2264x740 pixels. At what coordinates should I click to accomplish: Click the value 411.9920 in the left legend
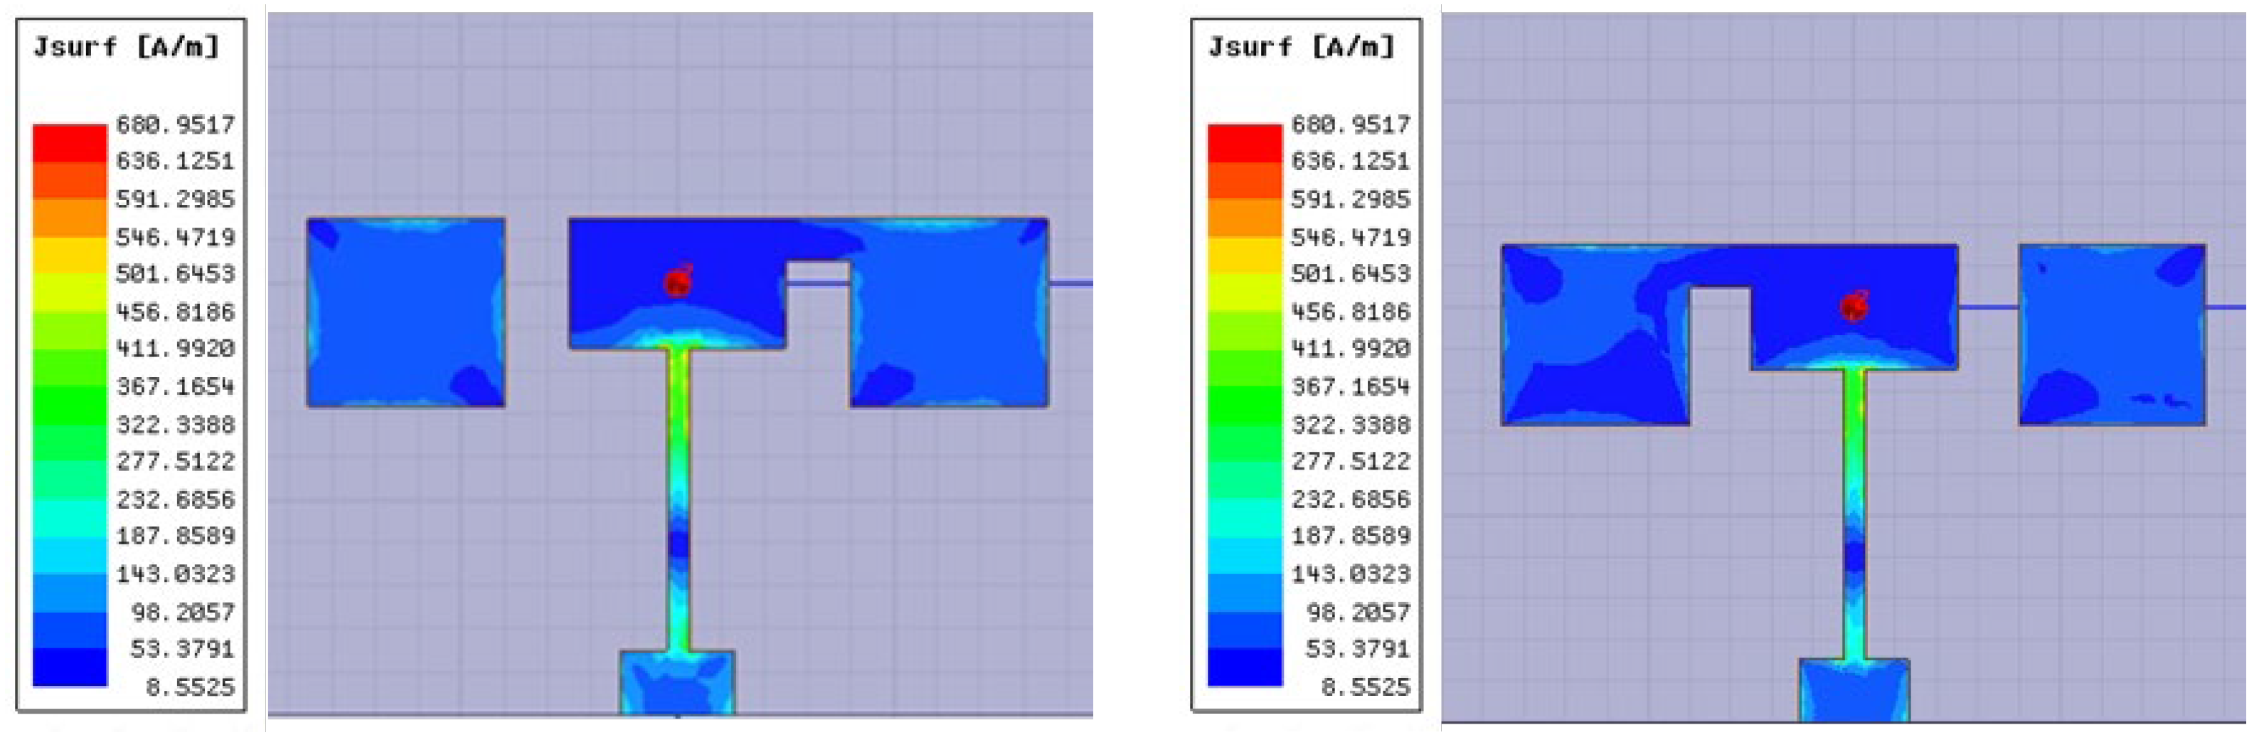click(x=176, y=348)
